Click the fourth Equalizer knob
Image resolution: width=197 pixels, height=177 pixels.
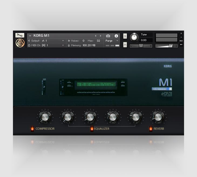[135, 117]
